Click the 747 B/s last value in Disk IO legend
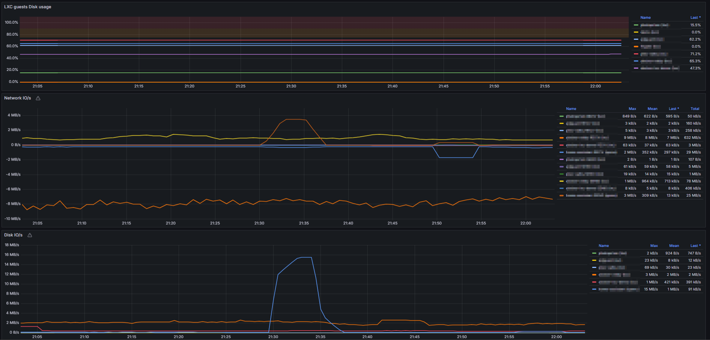 [x=694, y=253]
